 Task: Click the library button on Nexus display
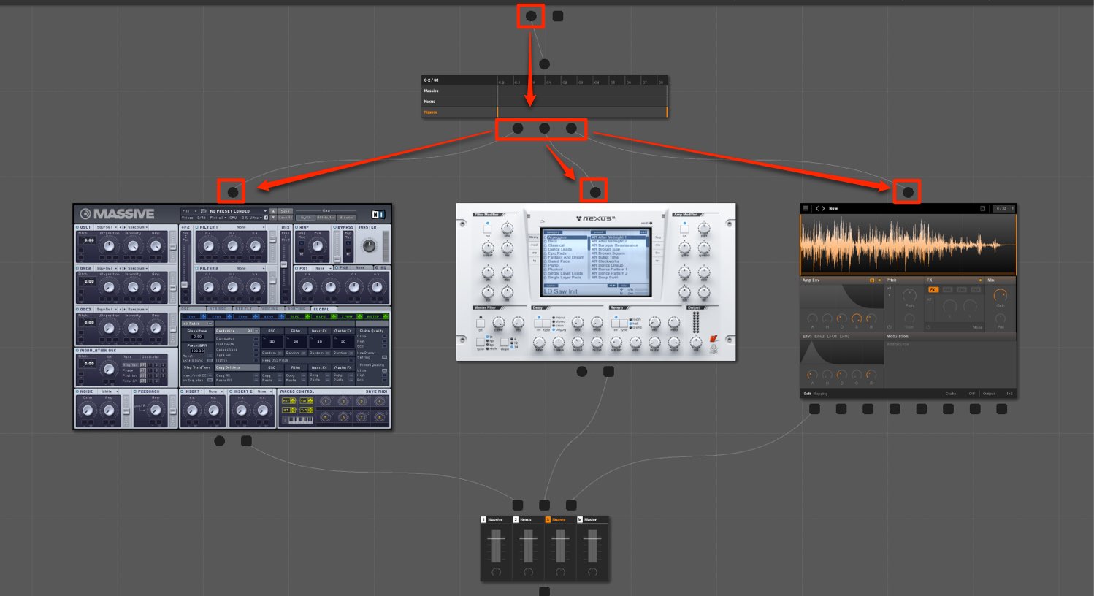pyautogui.click(x=534, y=237)
